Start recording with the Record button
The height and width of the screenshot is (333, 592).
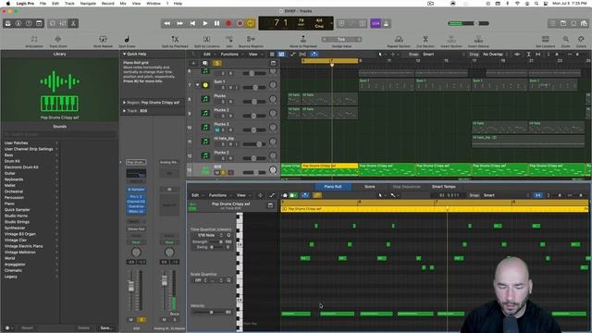coord(228,23)
